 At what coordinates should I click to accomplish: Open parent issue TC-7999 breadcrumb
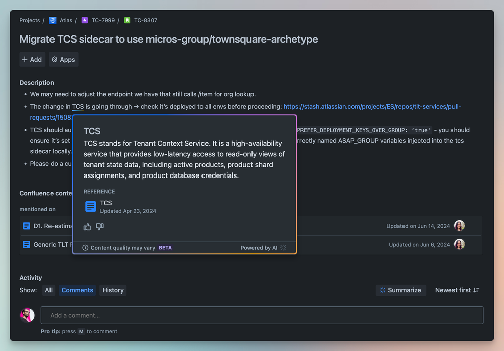pyautogui.click(x=103, y=20)
